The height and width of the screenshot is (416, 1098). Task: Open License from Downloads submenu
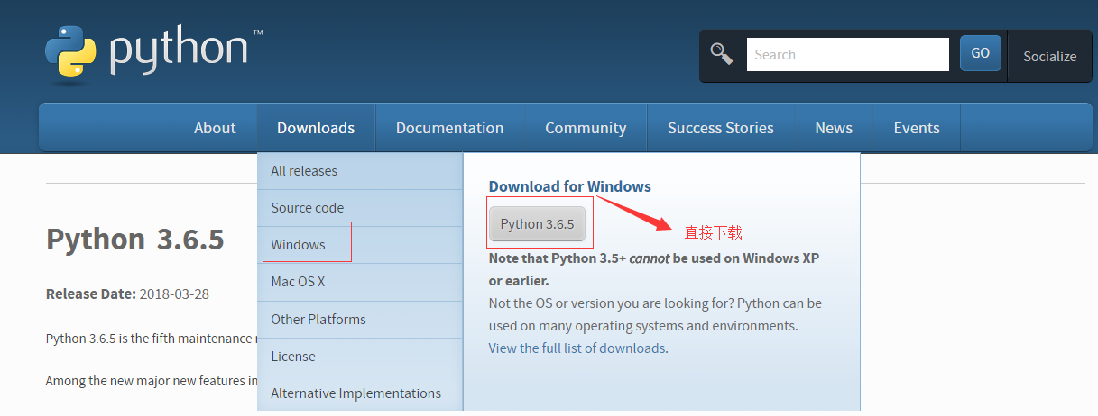click(x=360, y=357)
